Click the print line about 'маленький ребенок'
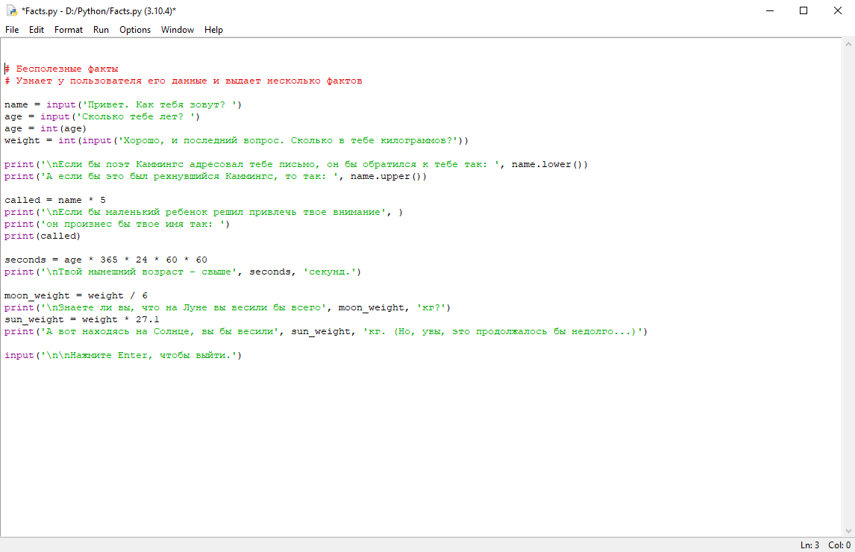855x552 pixels. tap(204, 212)
